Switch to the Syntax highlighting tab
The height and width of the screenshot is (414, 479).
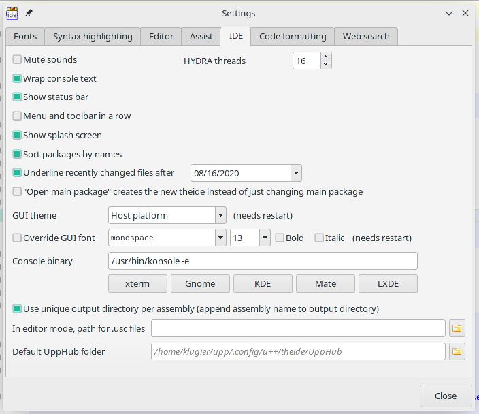[x=93, y=37]
